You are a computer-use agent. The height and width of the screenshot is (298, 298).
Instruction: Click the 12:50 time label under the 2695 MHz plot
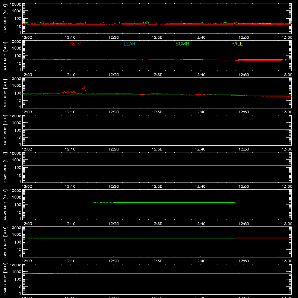click(x=244, y=187)
